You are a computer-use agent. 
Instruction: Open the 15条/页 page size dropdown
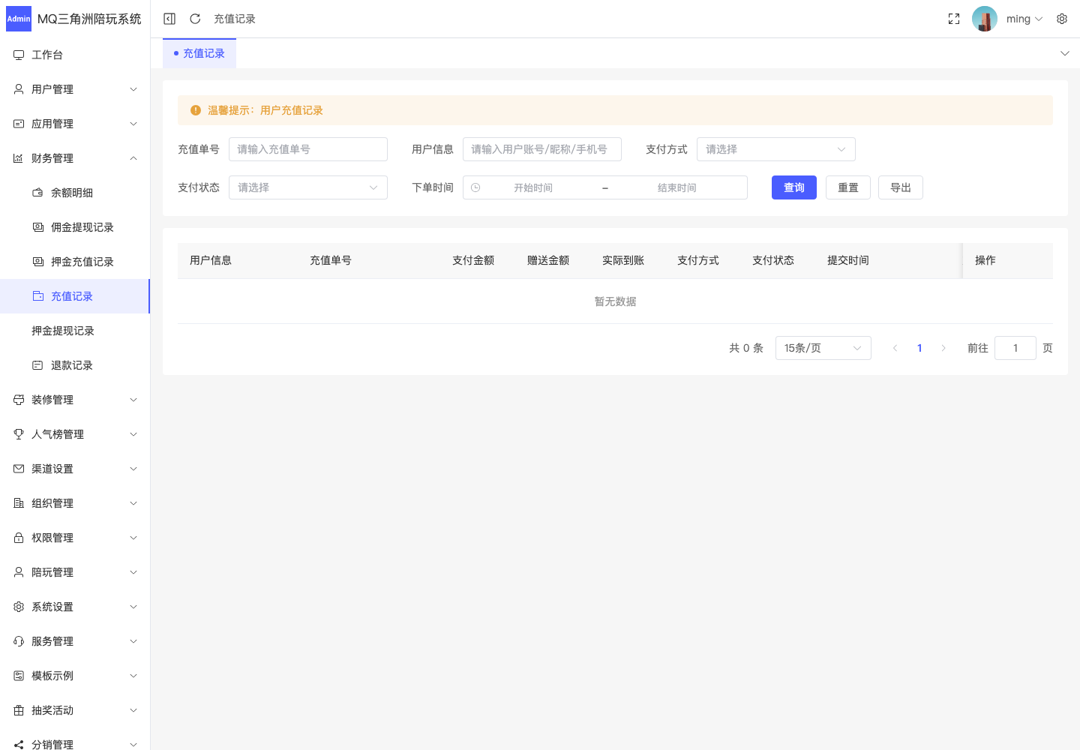tap(823, 348)
